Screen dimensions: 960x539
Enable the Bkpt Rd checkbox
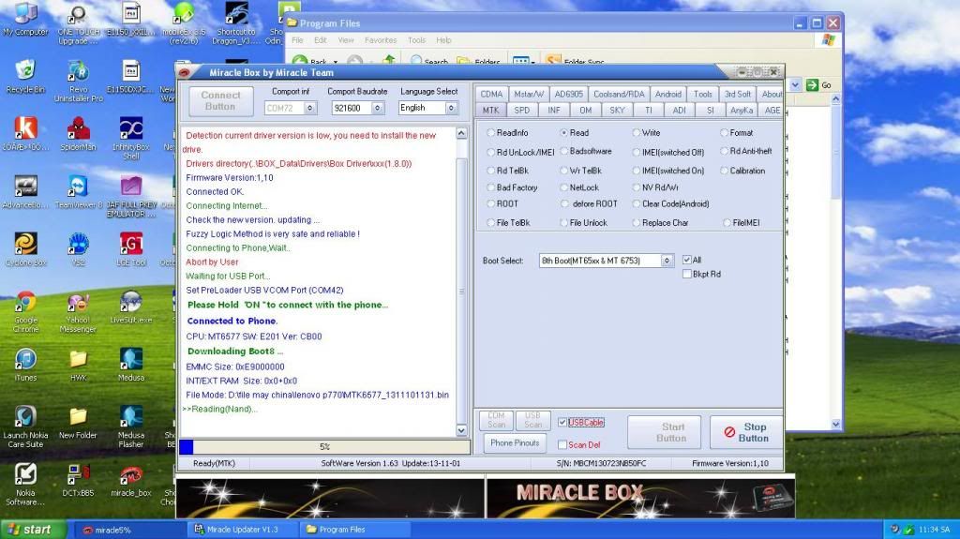coord(687,274)
